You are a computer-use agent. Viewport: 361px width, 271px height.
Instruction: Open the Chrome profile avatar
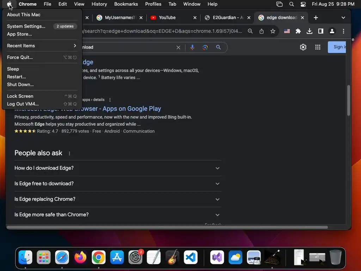[x=332, y=31]
